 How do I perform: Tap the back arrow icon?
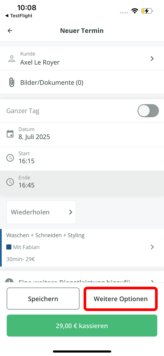tap(10, 31)
